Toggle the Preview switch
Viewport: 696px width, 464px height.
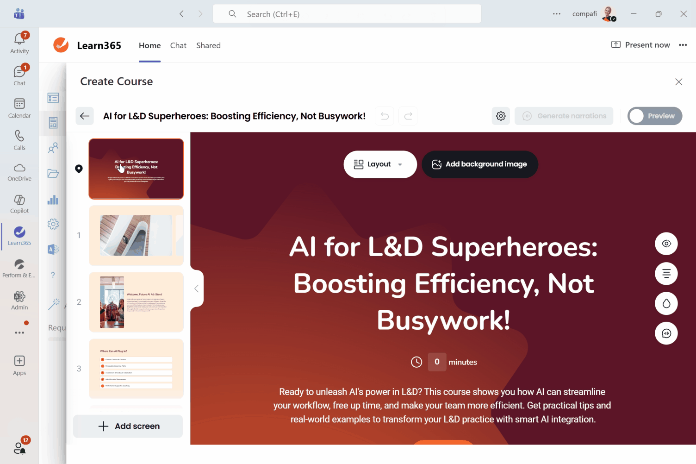point(654,116)
